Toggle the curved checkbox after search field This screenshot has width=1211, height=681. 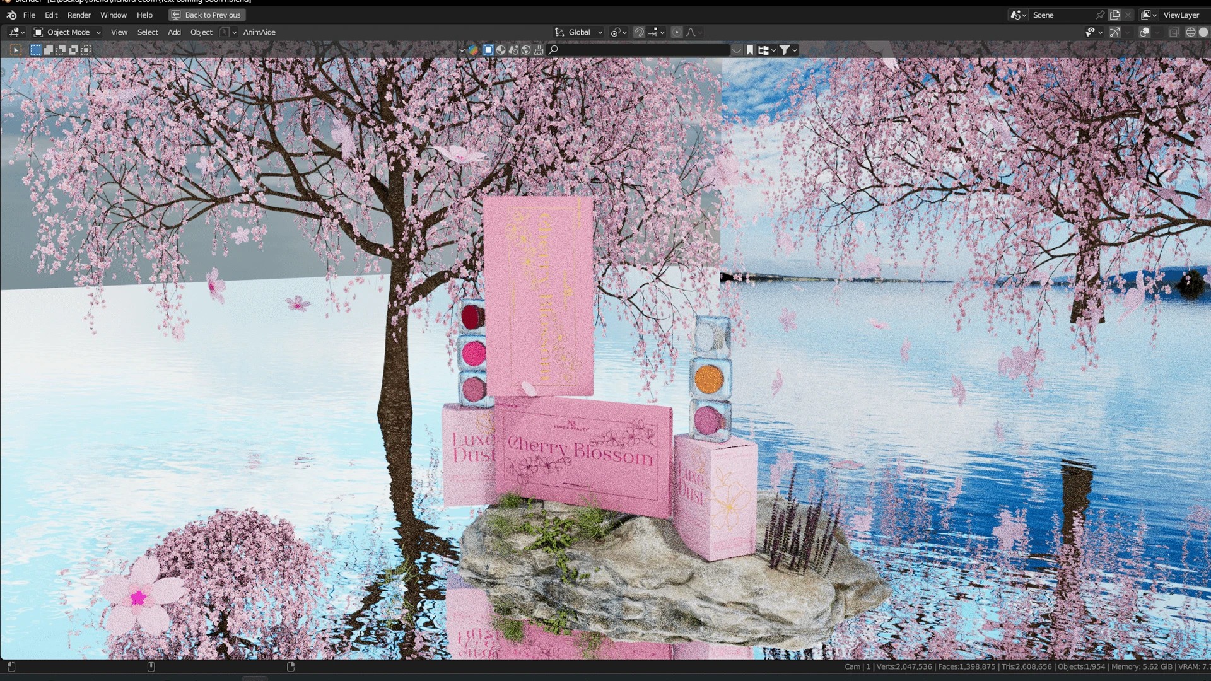click(736, 50)
